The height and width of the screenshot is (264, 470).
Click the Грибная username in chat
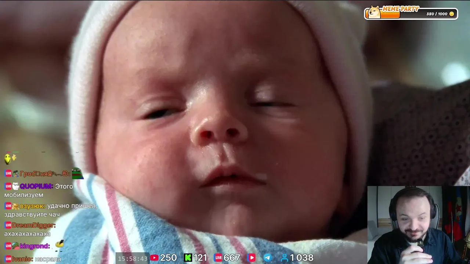tap(45, 173)
